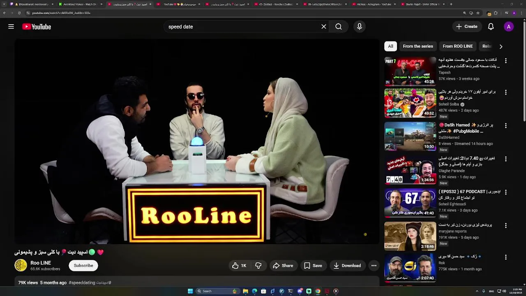Show more filter chips with arrow
The height and width of the screenshot is (296, 526).
tap(501, 46)
